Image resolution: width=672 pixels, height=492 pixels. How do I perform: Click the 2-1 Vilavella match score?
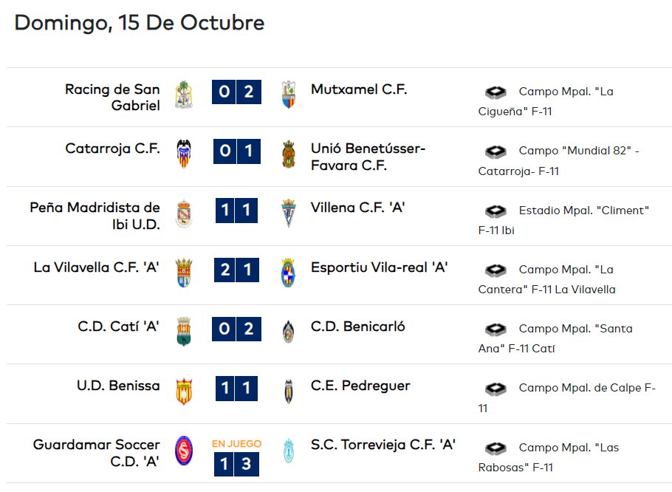pyautogui.click(x=236, y=270)
